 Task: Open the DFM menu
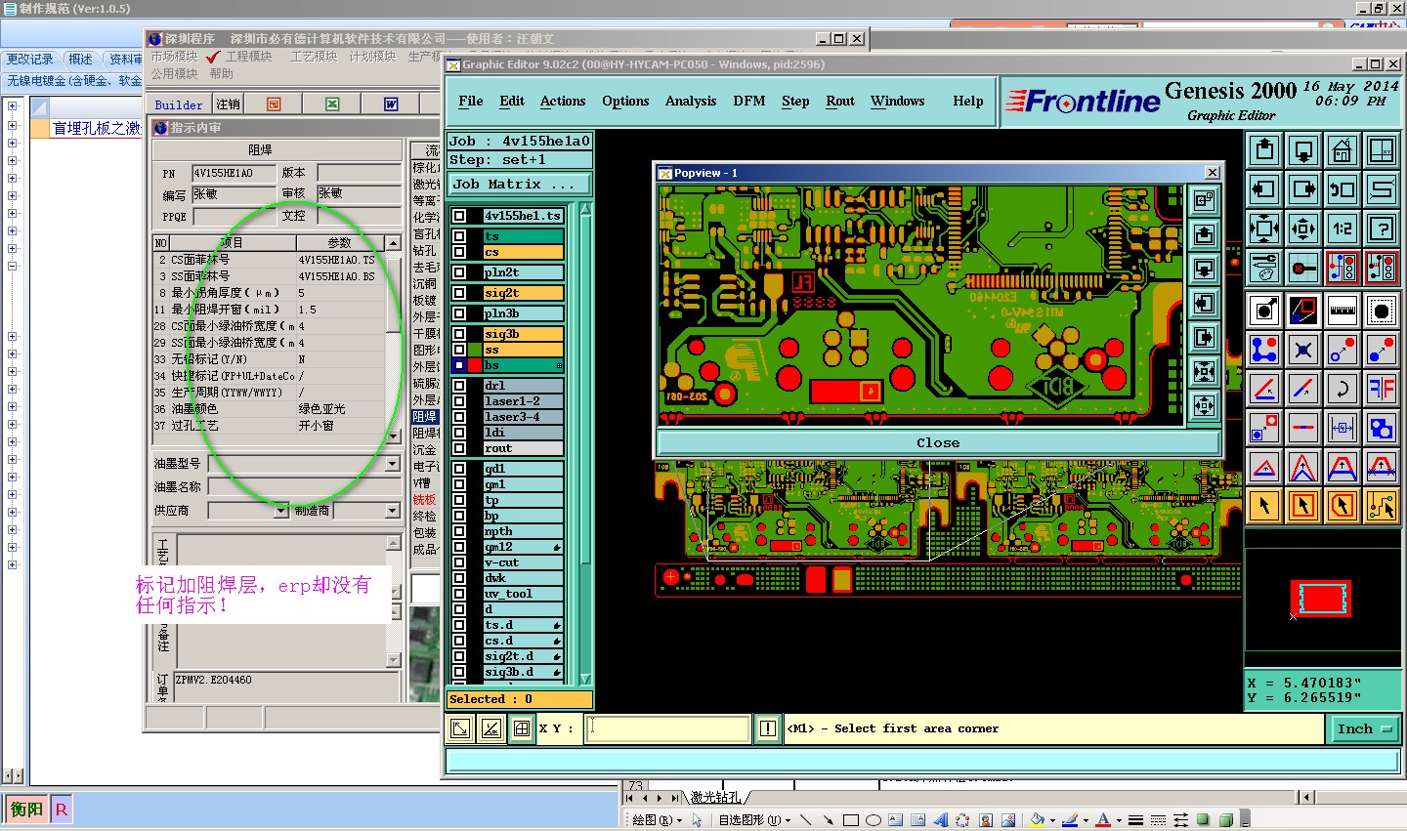point(749,102)
